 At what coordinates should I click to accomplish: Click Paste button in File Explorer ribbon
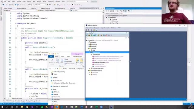pyautogui.click(x=62, y=61)
